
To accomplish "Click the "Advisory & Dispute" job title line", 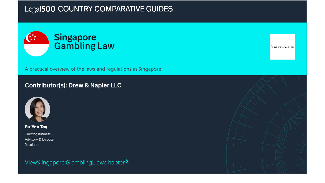I will (39, 139).
